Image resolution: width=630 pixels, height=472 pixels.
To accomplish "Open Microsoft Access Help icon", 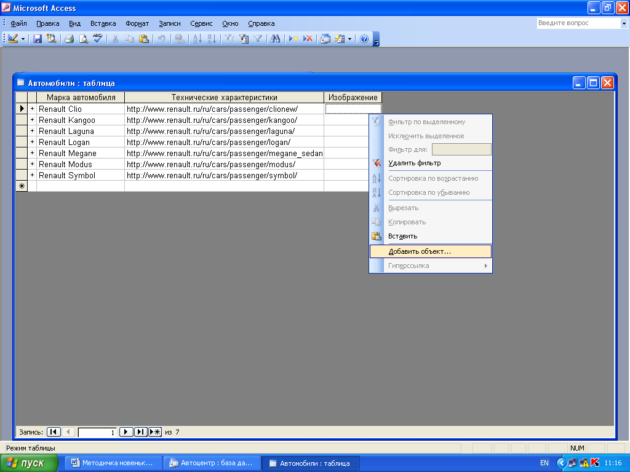I will pos(364,39).
